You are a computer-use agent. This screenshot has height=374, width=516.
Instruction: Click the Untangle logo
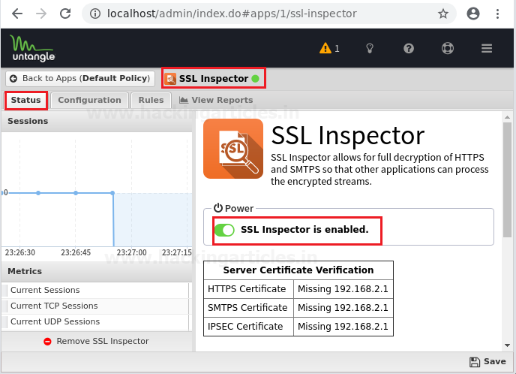tap(32, 48)
